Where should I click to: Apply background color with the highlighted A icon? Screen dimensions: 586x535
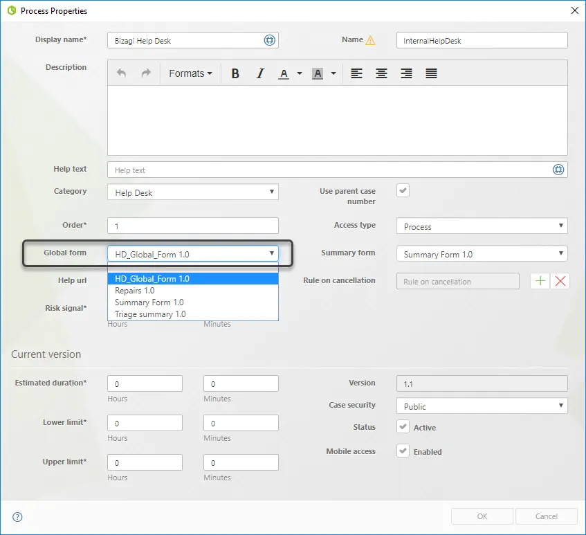[x=318, y=73]
